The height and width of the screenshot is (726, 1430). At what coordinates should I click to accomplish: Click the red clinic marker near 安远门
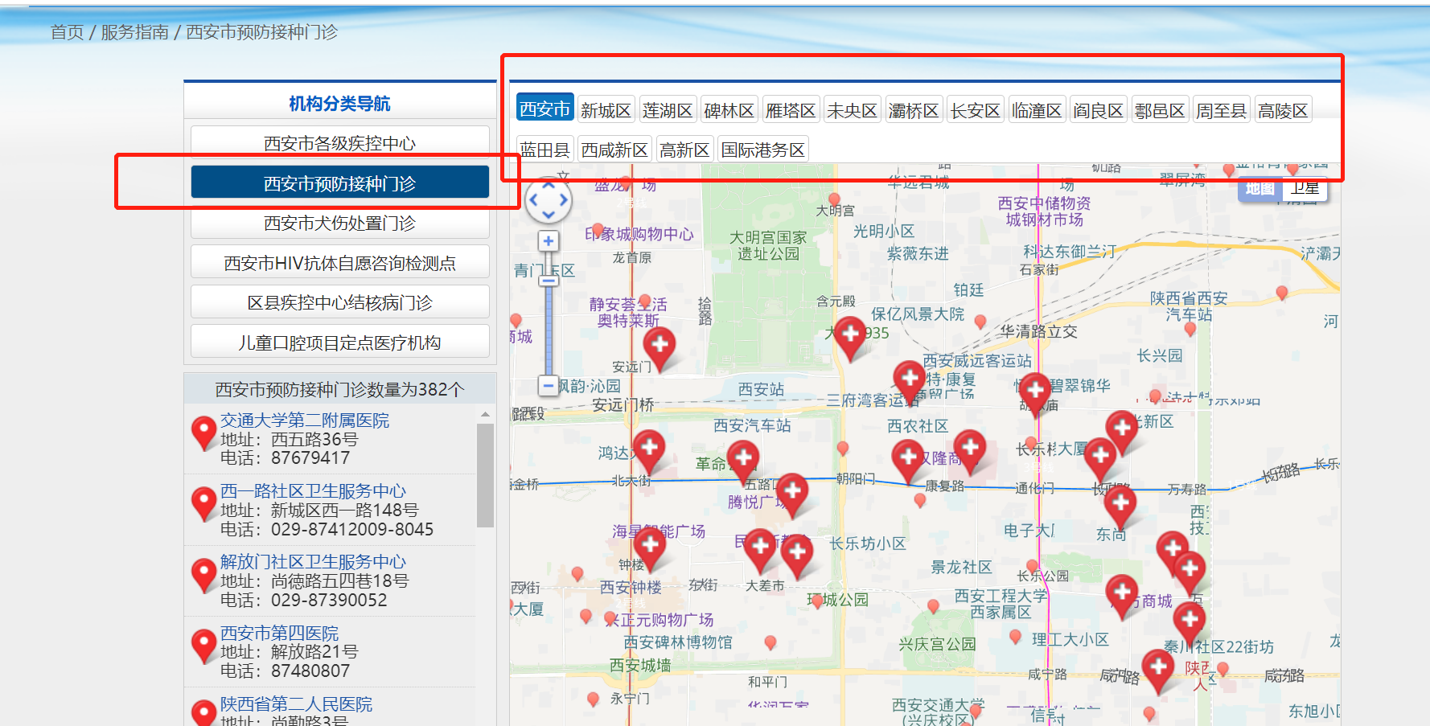tap(660, 346)
